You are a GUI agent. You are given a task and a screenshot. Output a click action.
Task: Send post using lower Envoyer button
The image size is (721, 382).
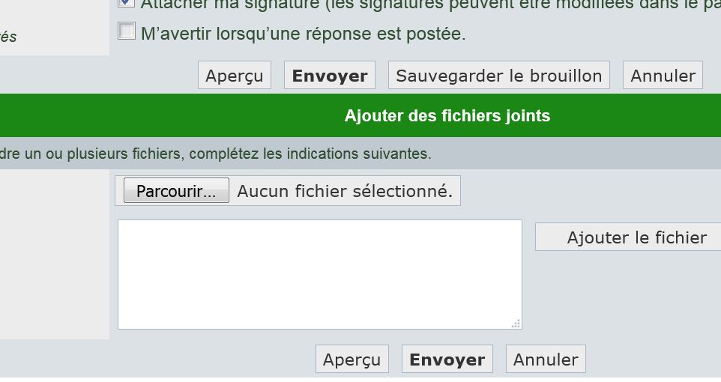[x=447, y=360]
